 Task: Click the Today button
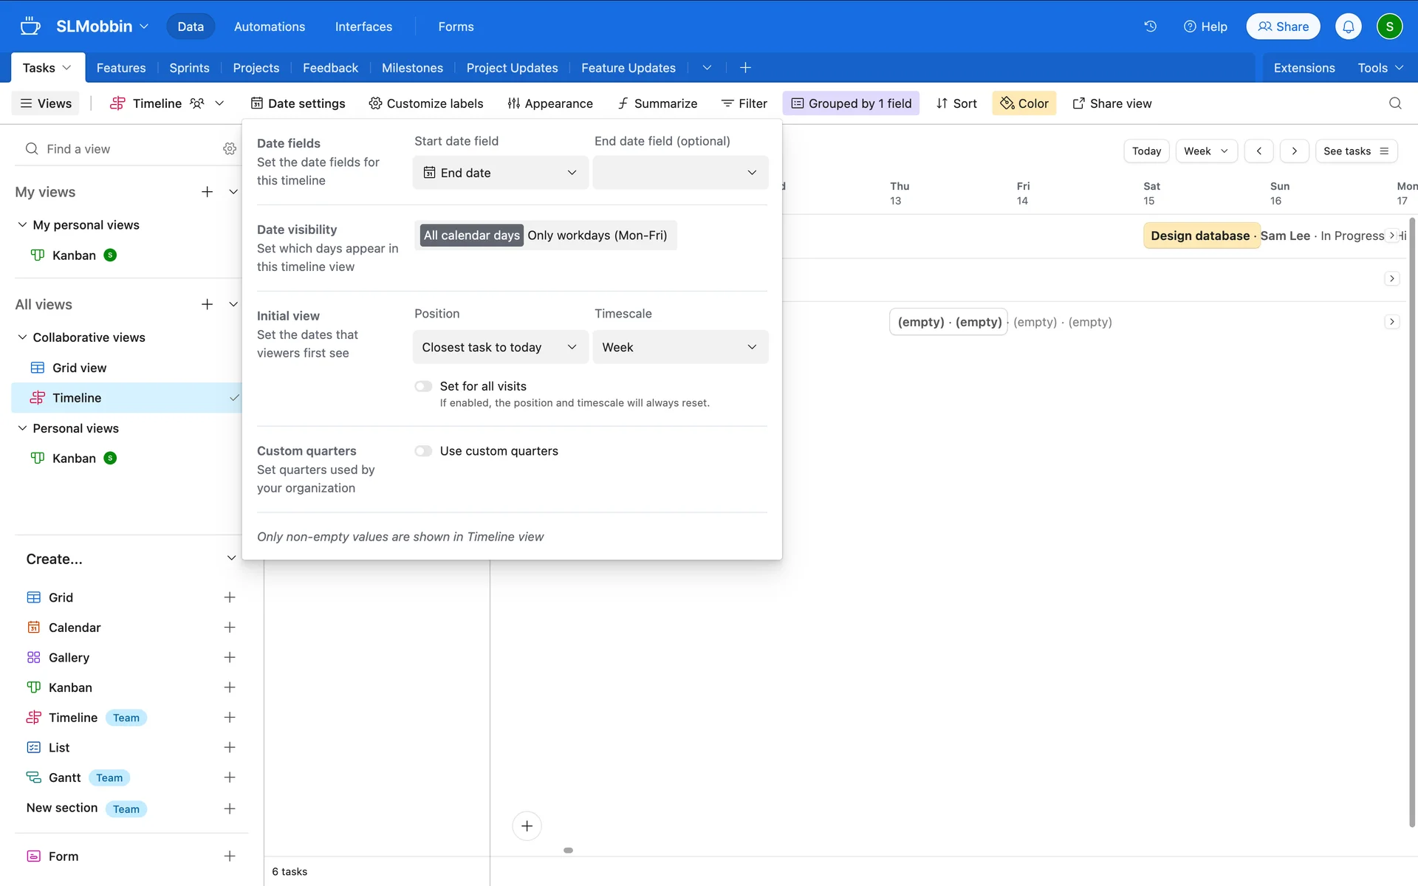tap(1146, 151)
